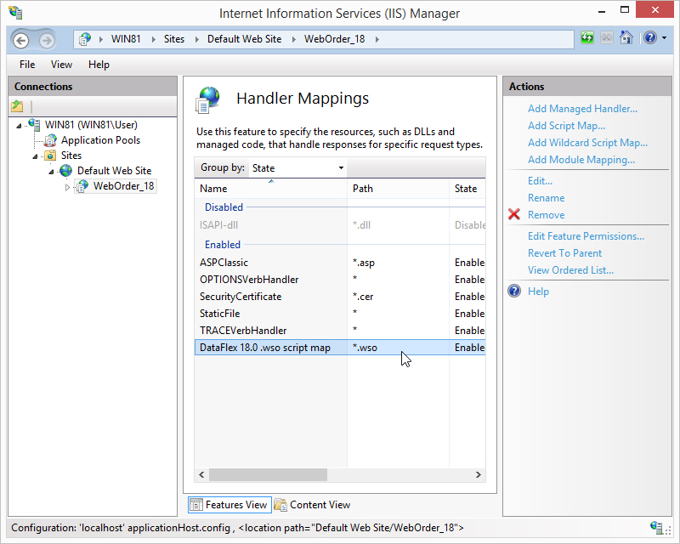Open Edit Feature Permissions link
Screen dimensions: 680x544
pos(586,236)
